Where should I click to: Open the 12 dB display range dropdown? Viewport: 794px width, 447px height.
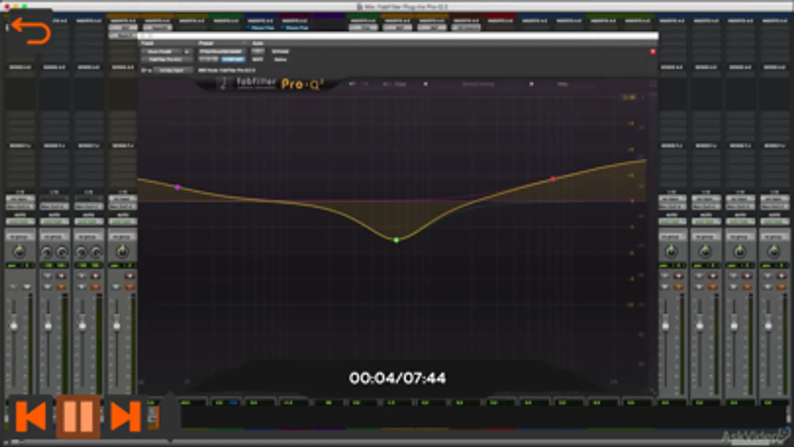tap(629, 97)
